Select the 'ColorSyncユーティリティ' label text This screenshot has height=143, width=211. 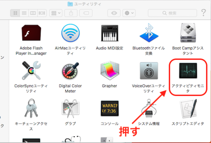coord(31,88)
